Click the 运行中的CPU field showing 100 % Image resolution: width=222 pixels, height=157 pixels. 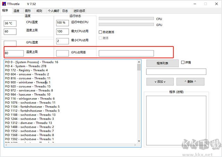(62, 23)
